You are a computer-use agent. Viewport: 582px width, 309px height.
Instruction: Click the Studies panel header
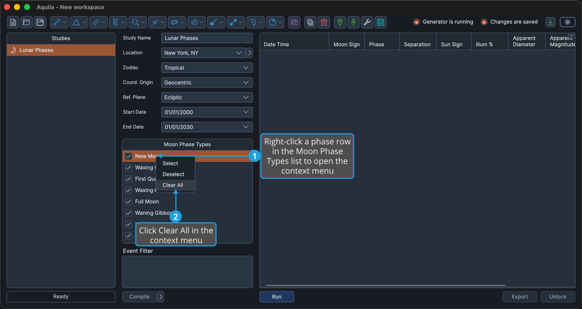pos(61,38)
